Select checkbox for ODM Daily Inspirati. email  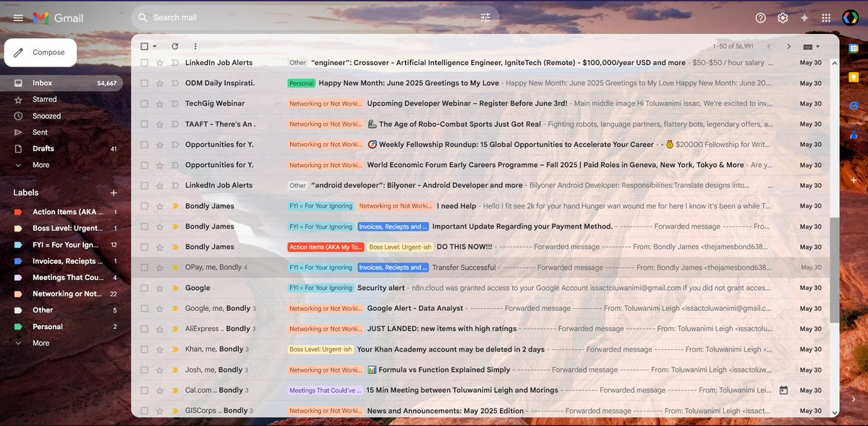tap(145, 83)
